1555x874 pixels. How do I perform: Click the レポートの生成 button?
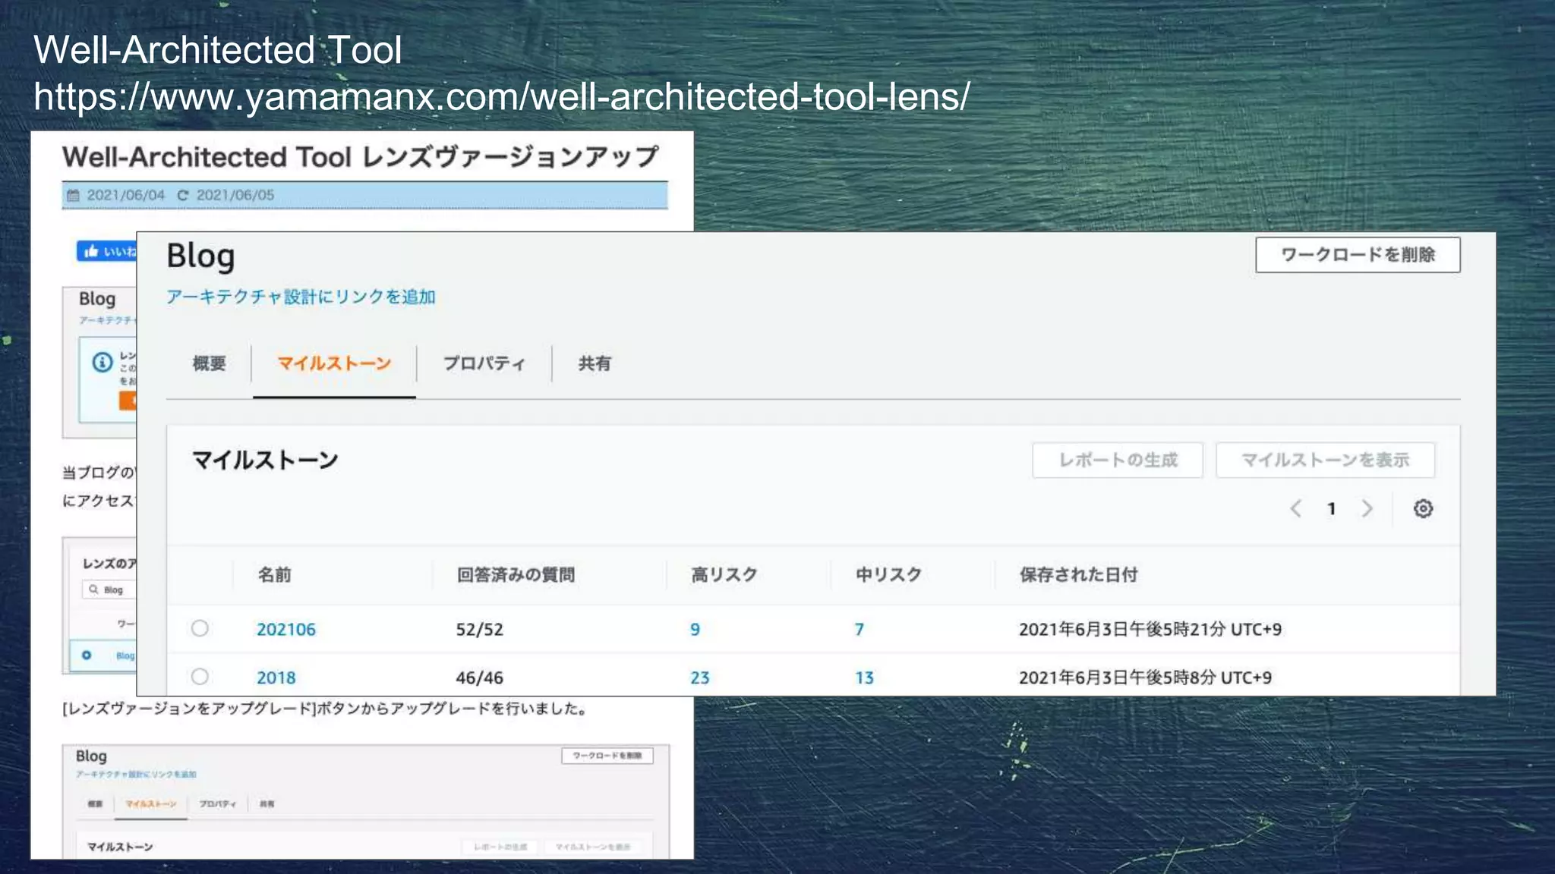tap(1118, 460)
